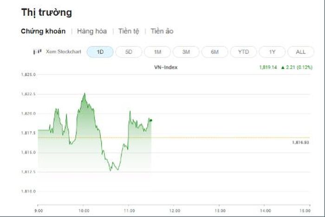Switch chart to 1M range
This screenshot has width=325, height=217.
(157, 52)
